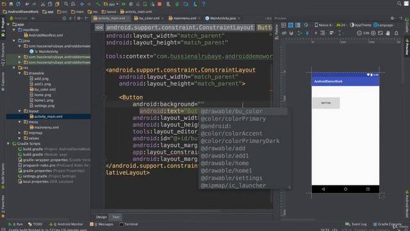Viewport: 410px width, 231px height.
Task: Switch Preview to Design surface view
Action: [x=283, y=25]
